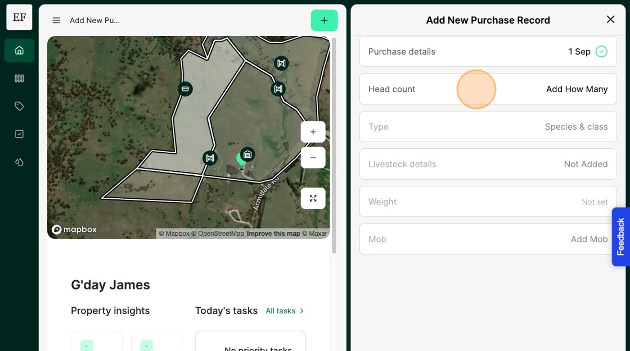Image resolution: width=630 pixels, height=351 pixels.
Task: Zoom in on the map
Action: coord(313,132)
